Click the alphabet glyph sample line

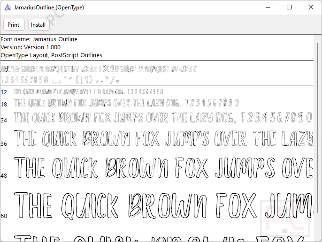[99, 69]
